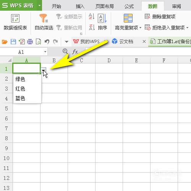Switch to the 页面布局 ribbon tab
This screenshot has width=191, height=191.
105,6
